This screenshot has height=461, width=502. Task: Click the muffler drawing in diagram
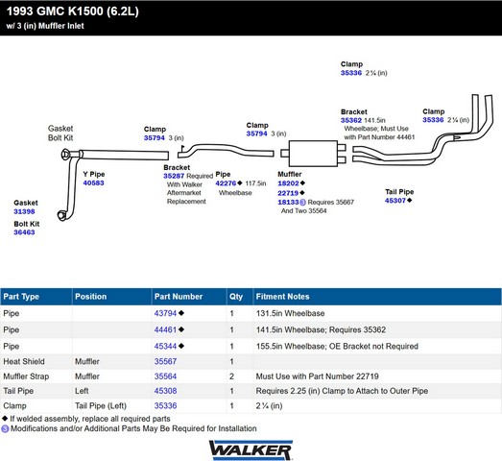point(313,154)
